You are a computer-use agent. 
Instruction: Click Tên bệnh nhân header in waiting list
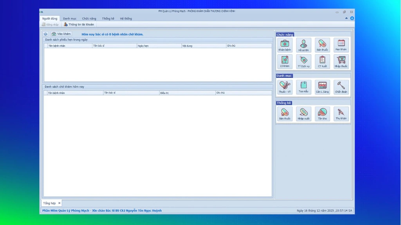tap(75, 93)
